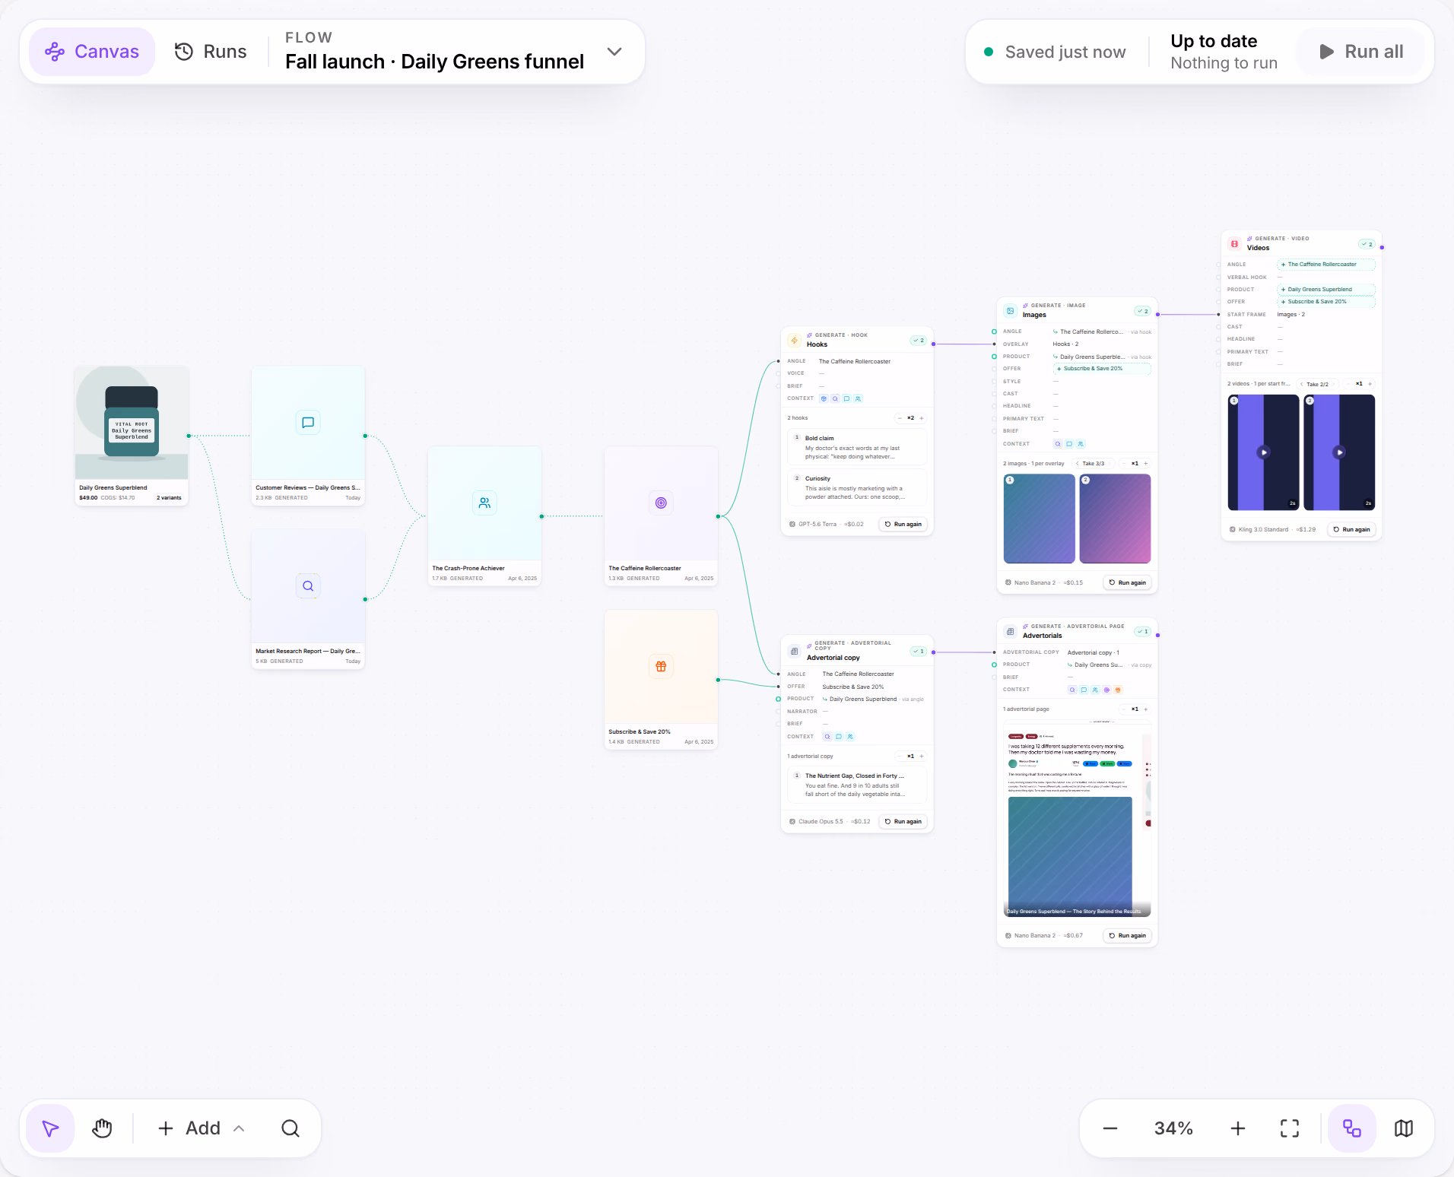Go to previous take on Videos node
This screenshot has width=1454, height=1177.
(x=1302, y=384)
